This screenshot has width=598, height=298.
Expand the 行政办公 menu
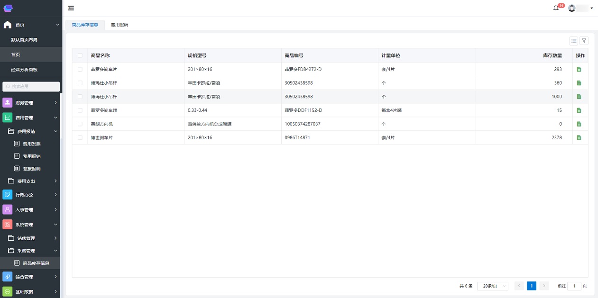click(x=30, y=195)
